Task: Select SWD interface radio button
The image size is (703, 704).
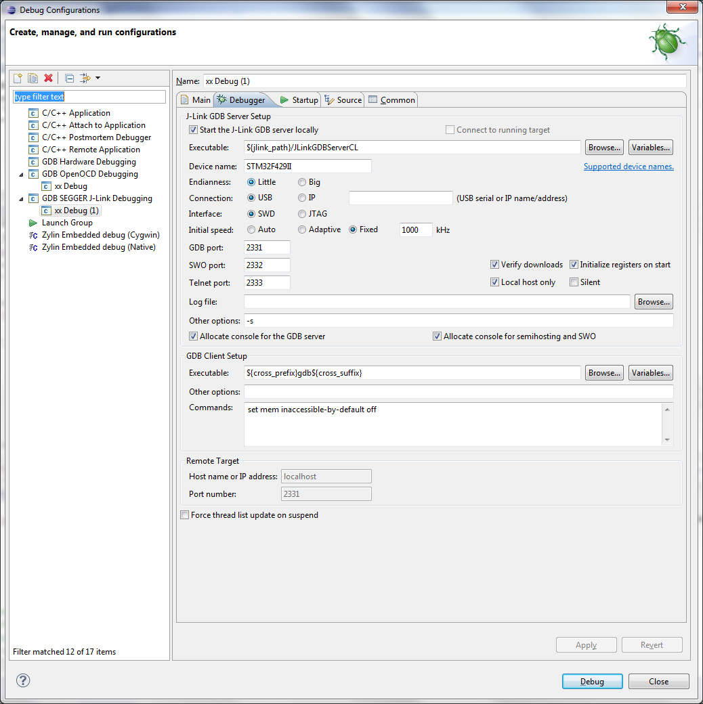Action: pyautogui.click(x=251, y=214)
